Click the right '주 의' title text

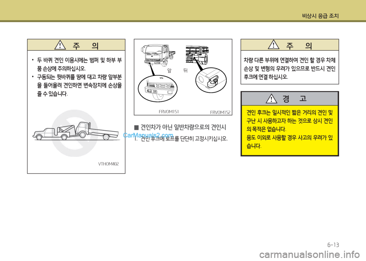tap(299, 45)
